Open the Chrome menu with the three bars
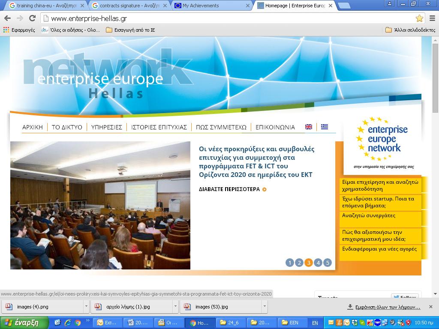The width and height of the screenshot is (439, 329). (432, 18)
